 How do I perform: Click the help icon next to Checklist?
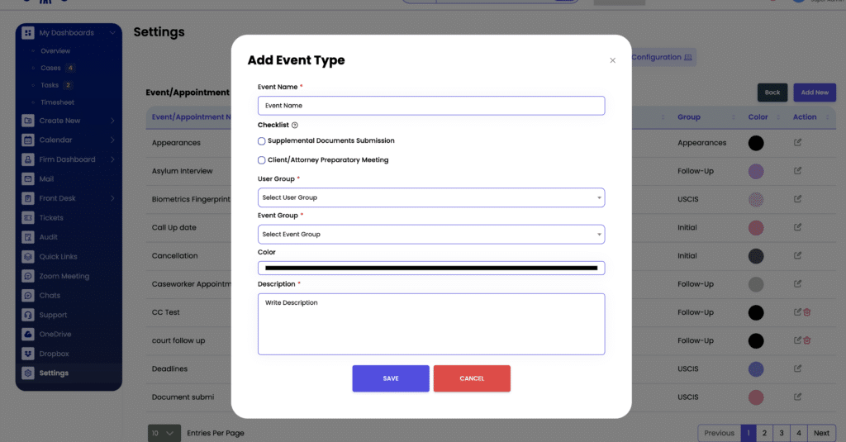click(295, 126)
